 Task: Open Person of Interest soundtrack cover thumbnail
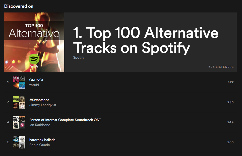coord(19,122)
